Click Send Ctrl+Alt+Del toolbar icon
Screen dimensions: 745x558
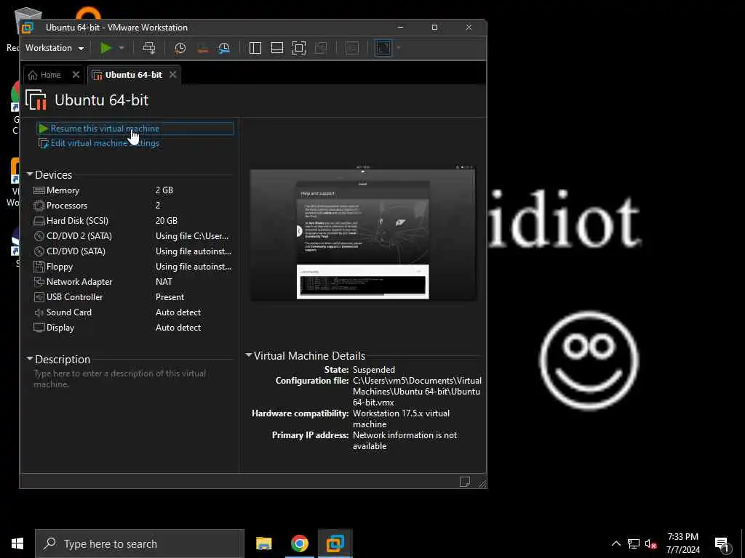(x=148, y=48)
